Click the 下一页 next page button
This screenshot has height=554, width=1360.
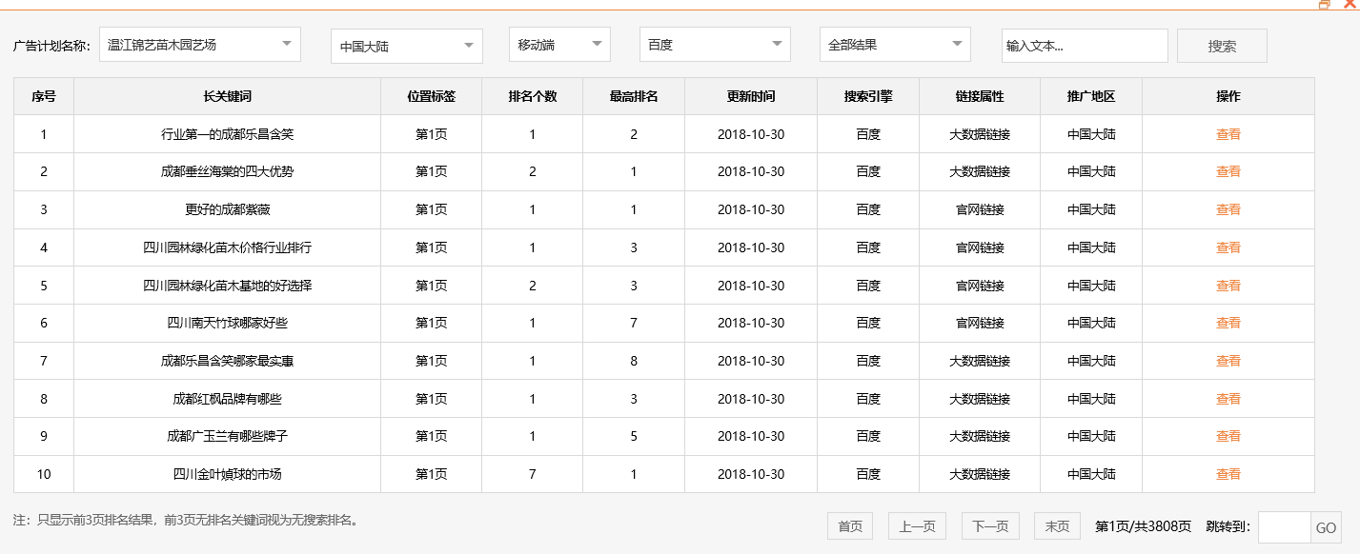tap(991, 524)
